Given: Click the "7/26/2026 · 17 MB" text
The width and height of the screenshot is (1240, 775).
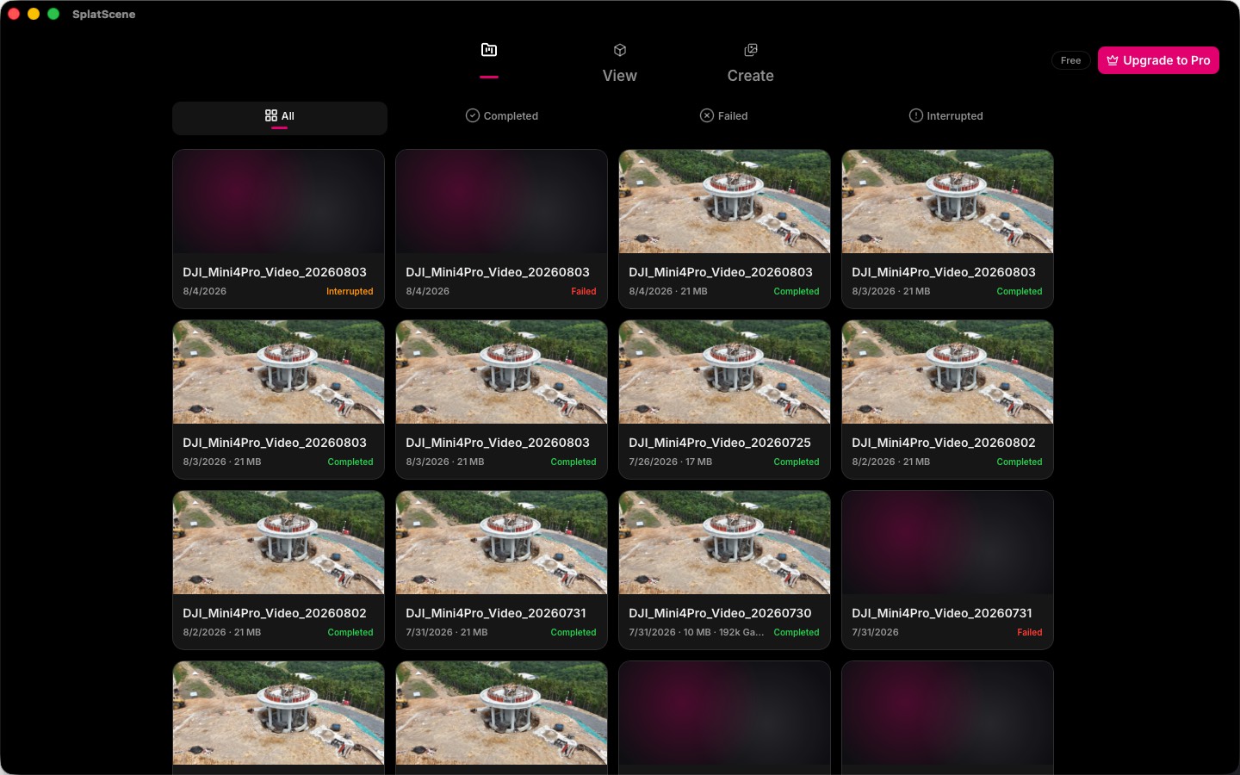Looking at the screenshot, I should 671,462.
